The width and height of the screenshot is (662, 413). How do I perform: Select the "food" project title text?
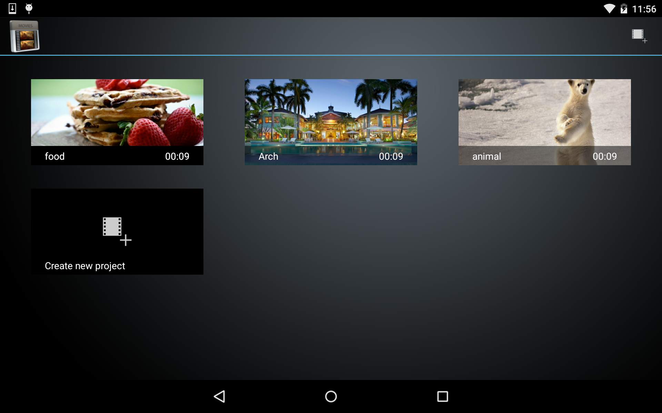coord(54,156)
